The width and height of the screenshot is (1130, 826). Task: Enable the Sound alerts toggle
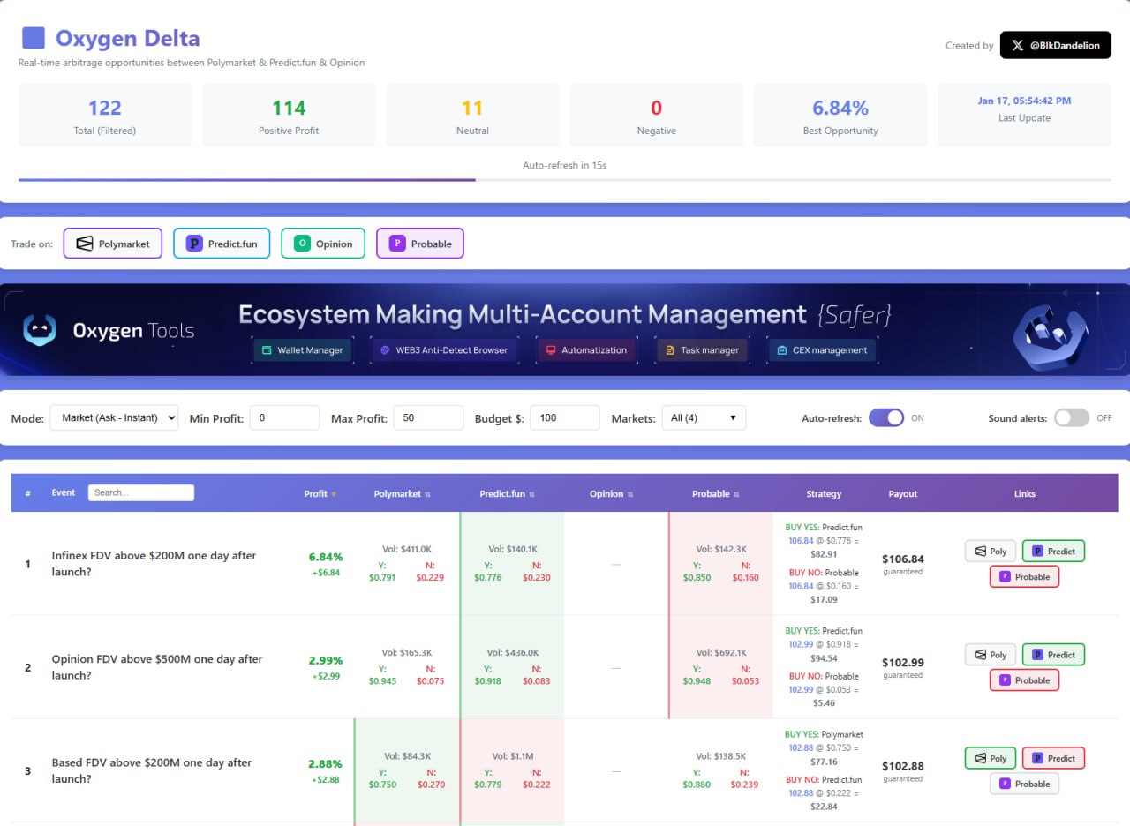coord(1071,417)
